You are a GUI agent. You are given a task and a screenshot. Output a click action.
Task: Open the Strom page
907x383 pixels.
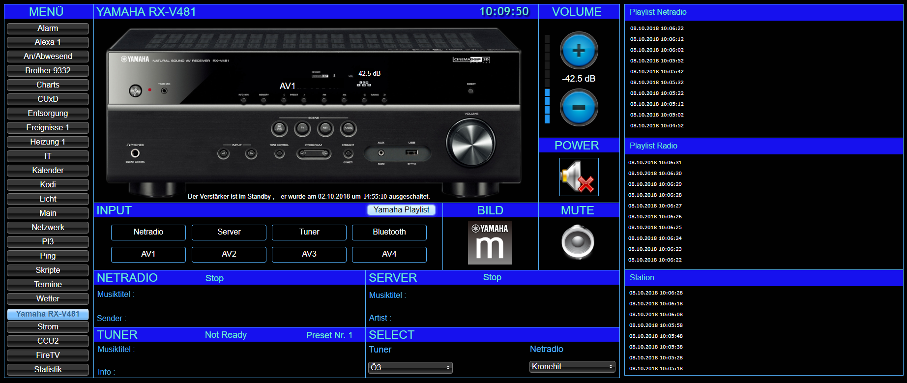(x=48, y=327)
